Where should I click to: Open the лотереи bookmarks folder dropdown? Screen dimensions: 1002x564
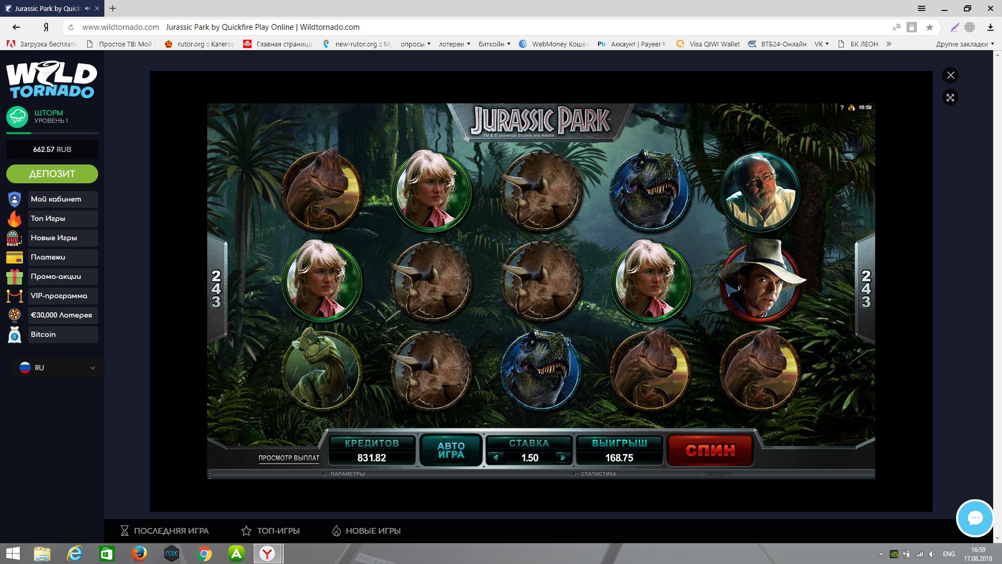point(454,44)
